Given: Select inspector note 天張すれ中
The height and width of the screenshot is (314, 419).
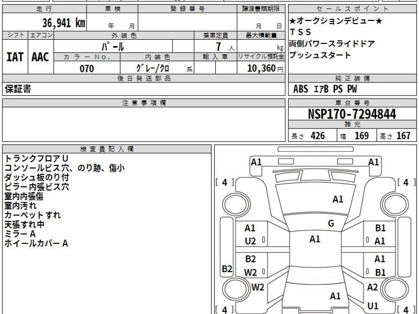Looking at the screenshot, I should click(24, 224).
